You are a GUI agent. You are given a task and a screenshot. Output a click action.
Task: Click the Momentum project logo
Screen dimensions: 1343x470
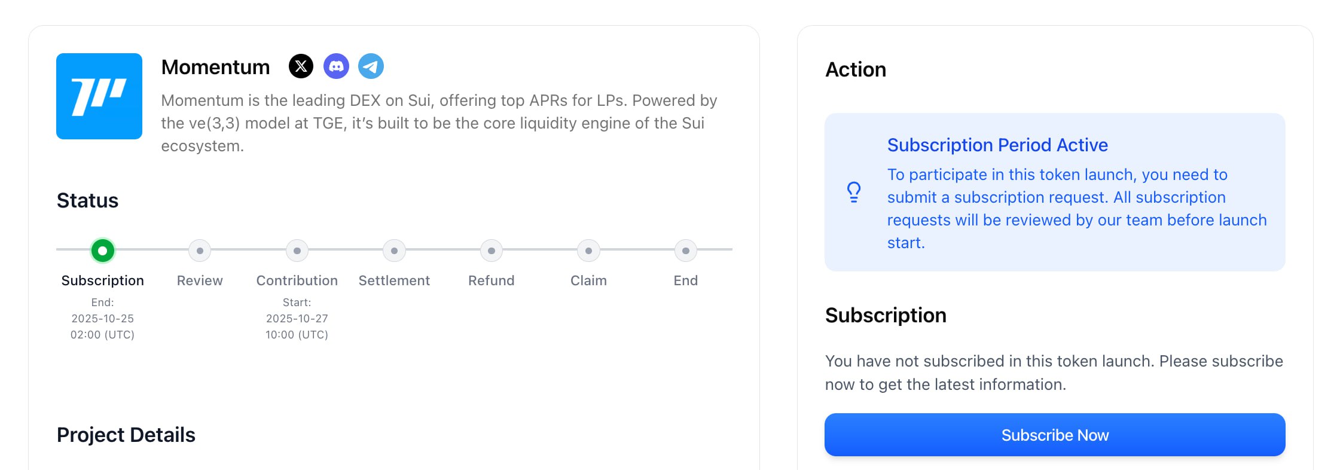pos(99,96)
